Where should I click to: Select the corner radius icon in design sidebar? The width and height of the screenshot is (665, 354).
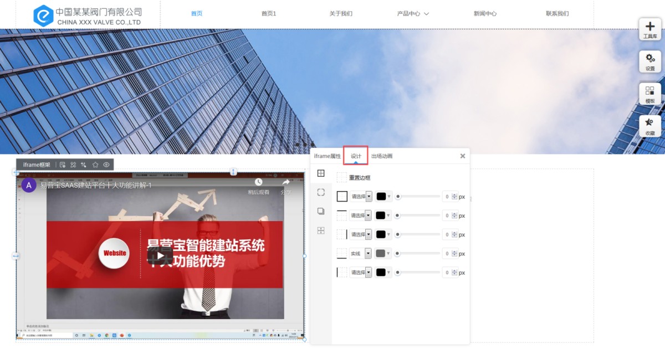click(x=321, y=192)
